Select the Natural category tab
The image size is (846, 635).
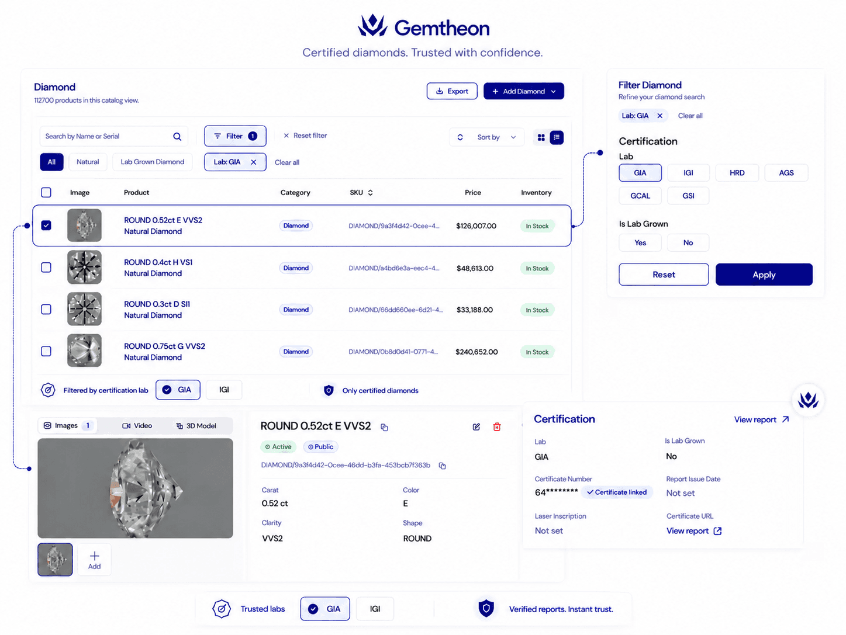click(x=88, y=162)
